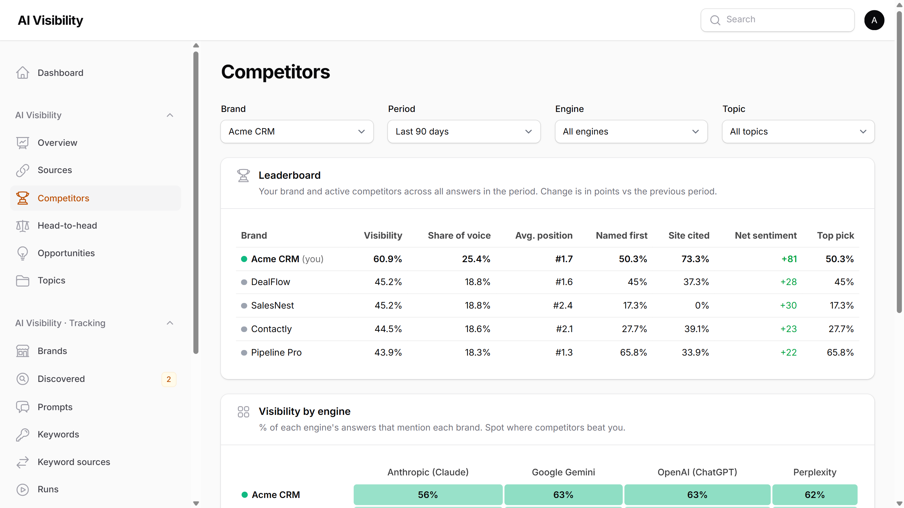Click the Net sentiment column header
Screen dimensions: 904x508
tap(766, 235)
